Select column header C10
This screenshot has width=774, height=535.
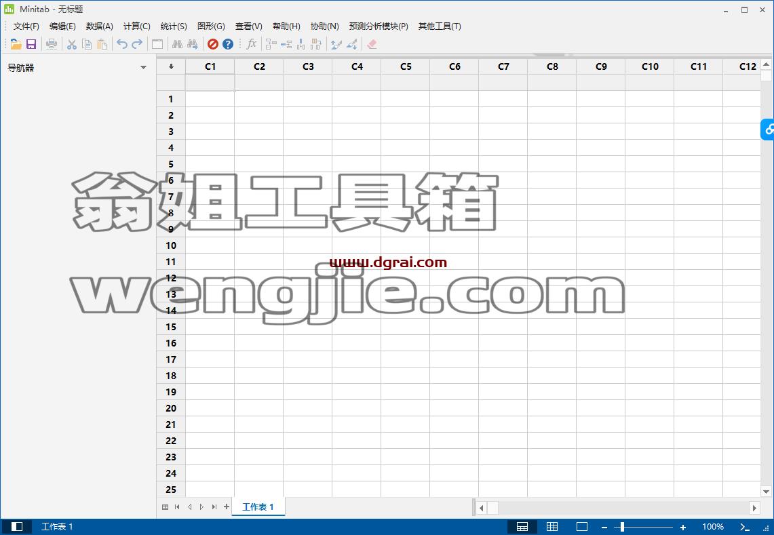[x=650, y=66]
